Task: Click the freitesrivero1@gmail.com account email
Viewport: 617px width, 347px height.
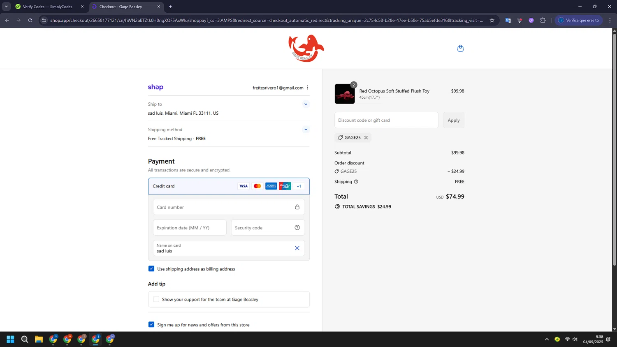Action: pos(278,88)
